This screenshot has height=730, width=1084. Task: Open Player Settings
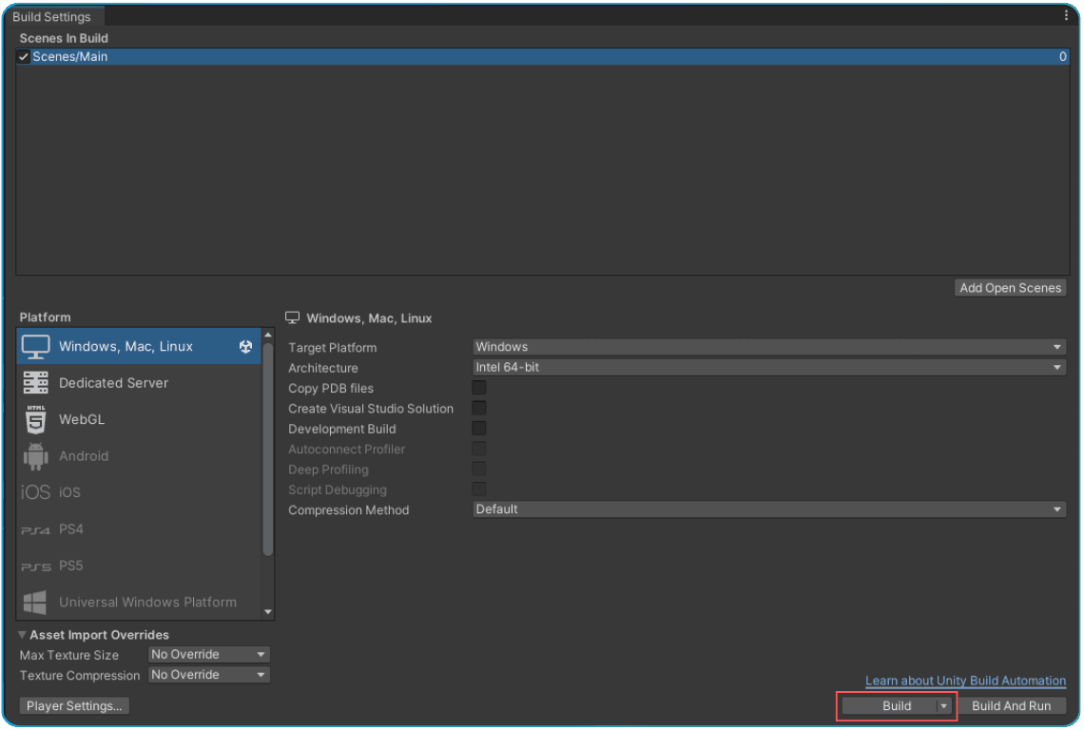(x=74, y=706)
